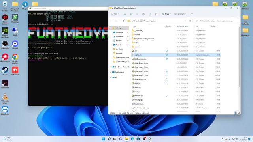Switch to large icons view in status bar

[239, 113]
